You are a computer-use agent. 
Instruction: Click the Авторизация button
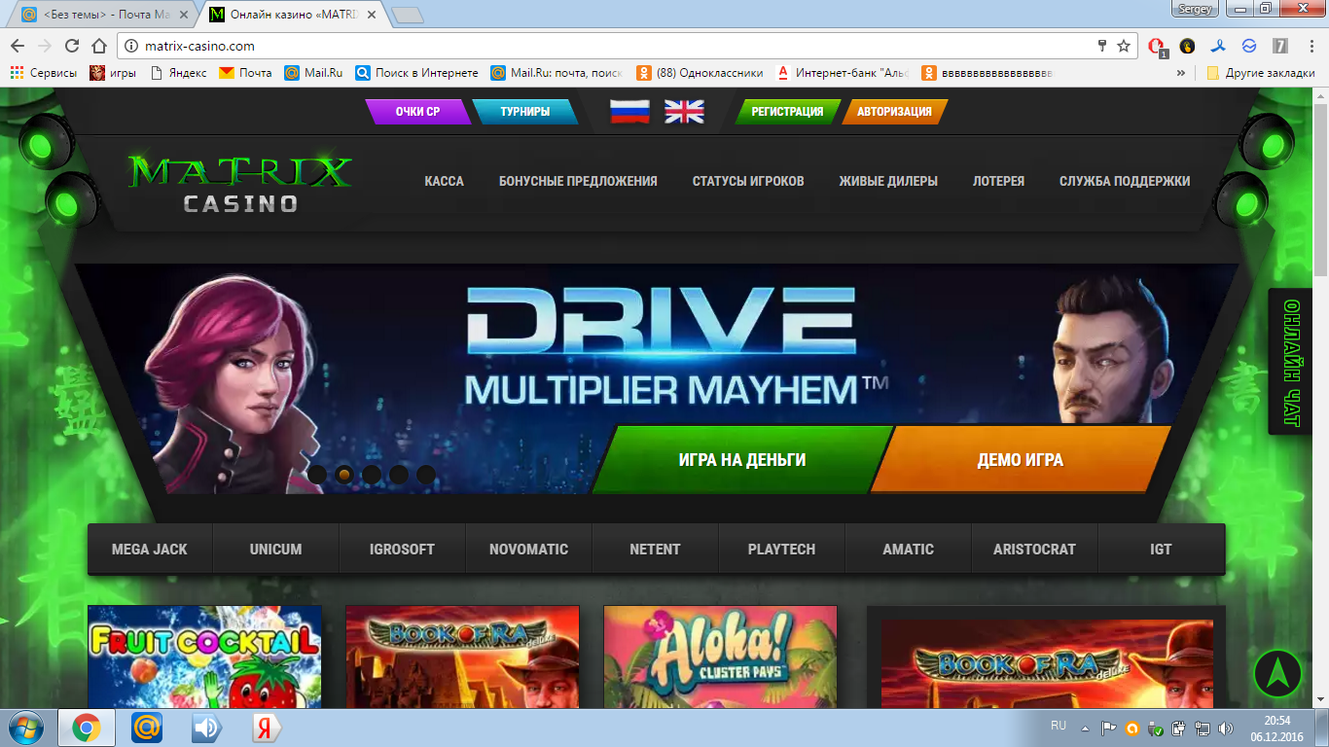894,112
